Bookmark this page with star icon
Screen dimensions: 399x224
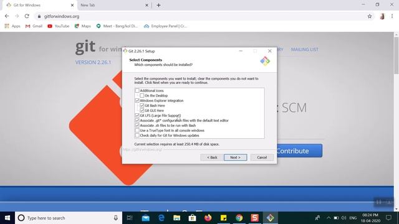point(370,16)
